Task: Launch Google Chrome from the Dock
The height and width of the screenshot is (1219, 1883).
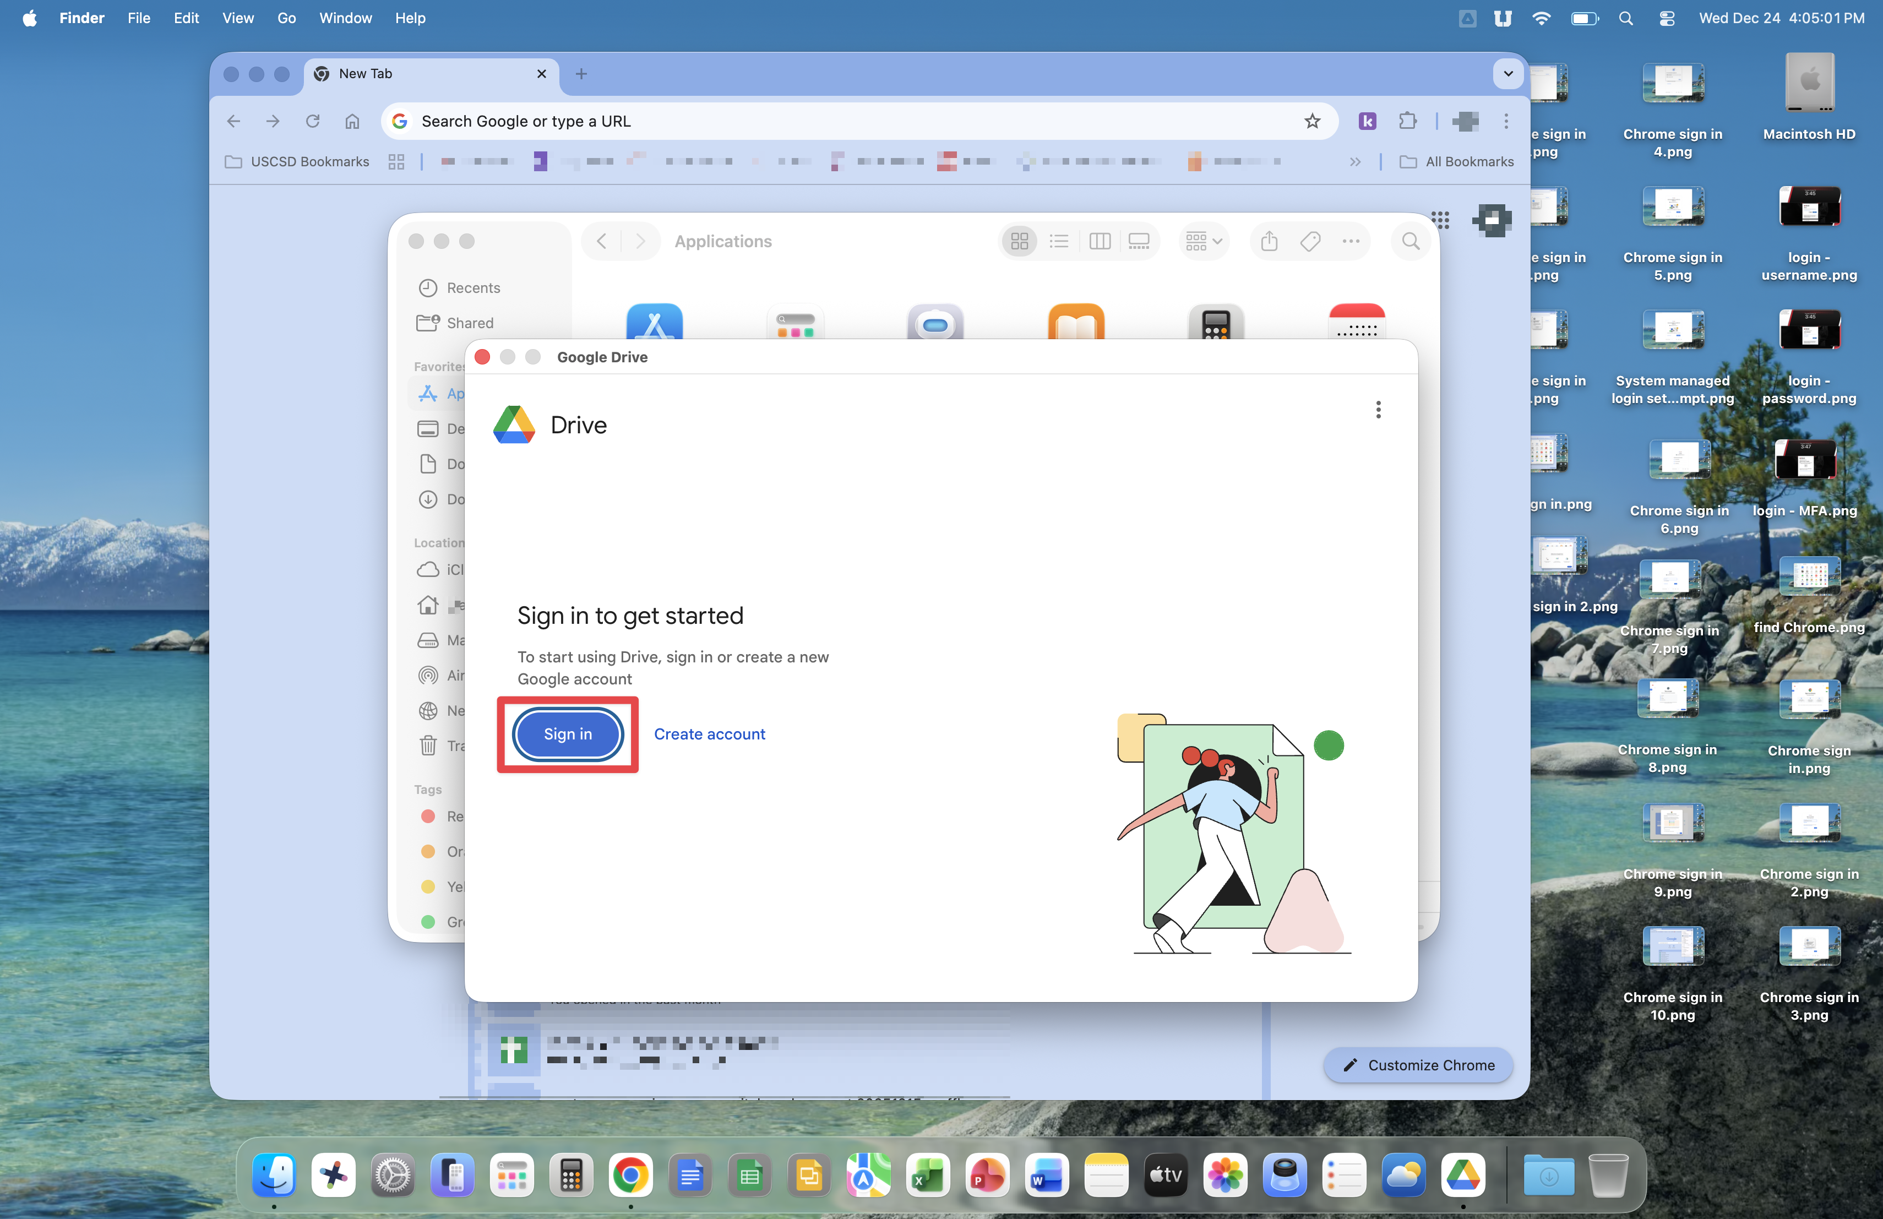Action: click(x=630, y=1176)
